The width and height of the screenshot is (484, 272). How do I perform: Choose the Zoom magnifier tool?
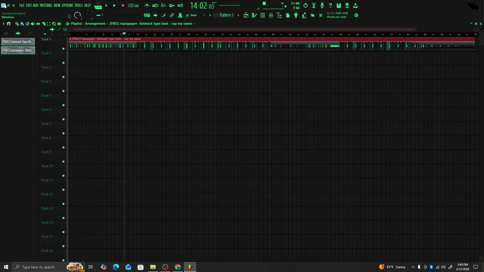54,24
